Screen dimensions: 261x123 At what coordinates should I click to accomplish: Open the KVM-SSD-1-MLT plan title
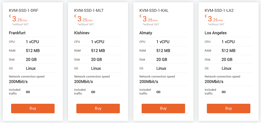click(89, 11)
